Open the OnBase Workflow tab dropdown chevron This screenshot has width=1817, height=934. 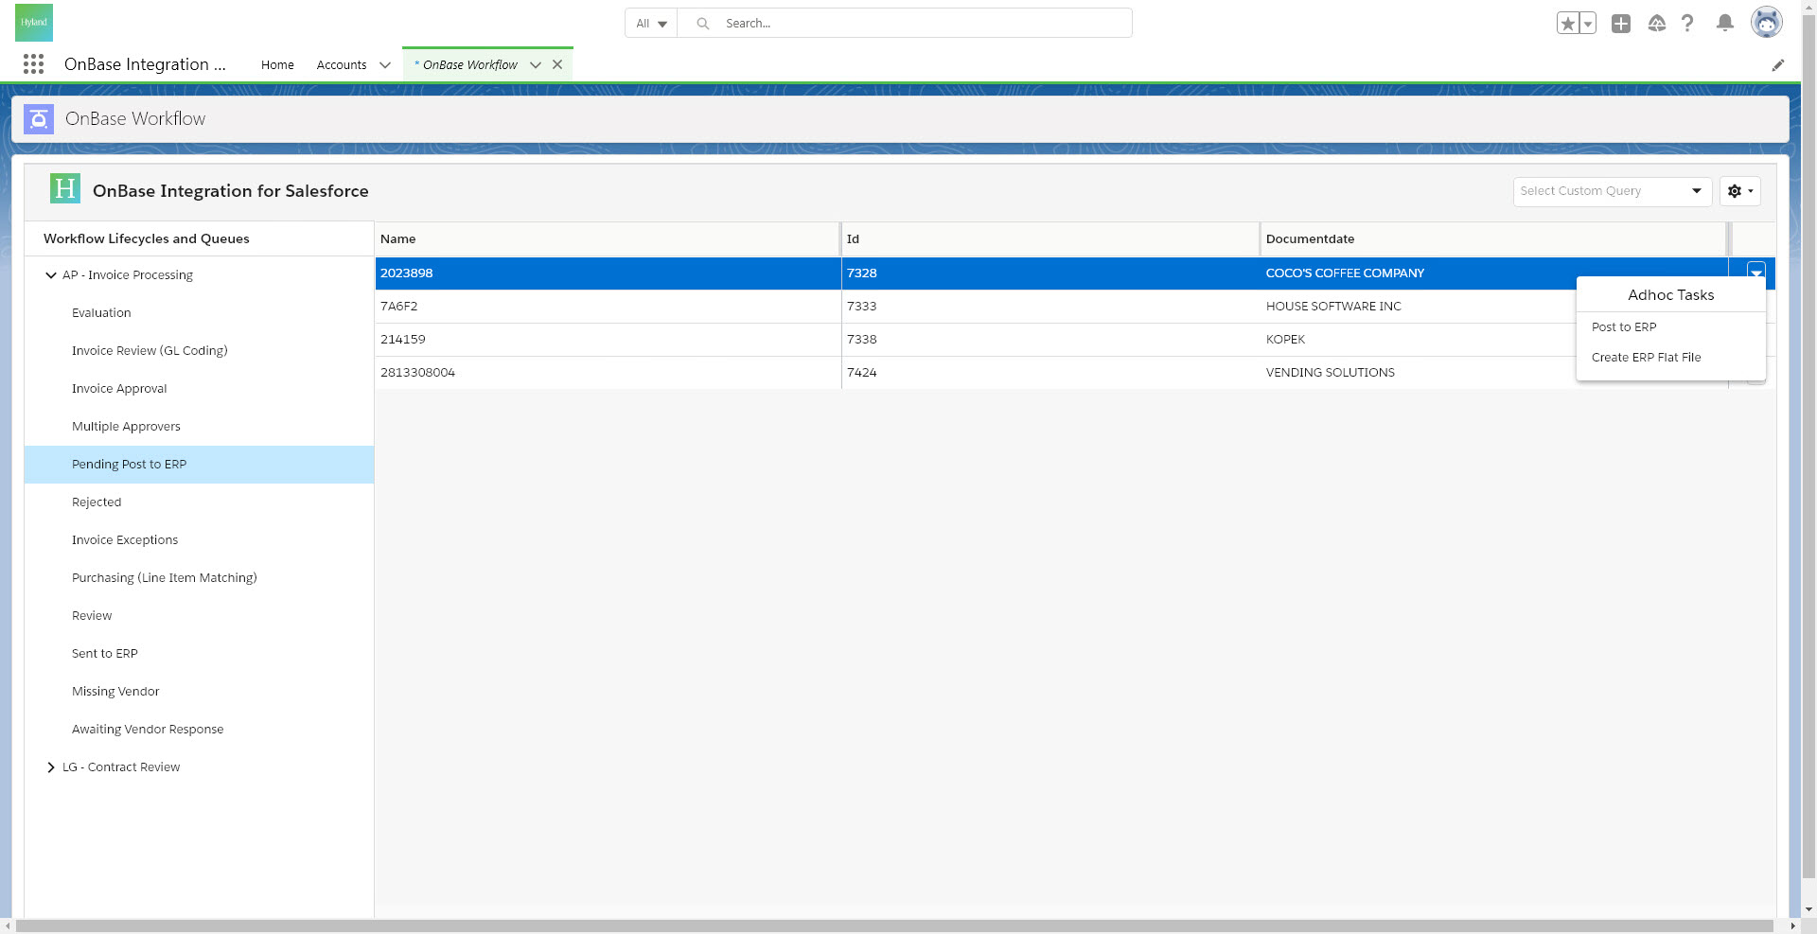point(536,65)
